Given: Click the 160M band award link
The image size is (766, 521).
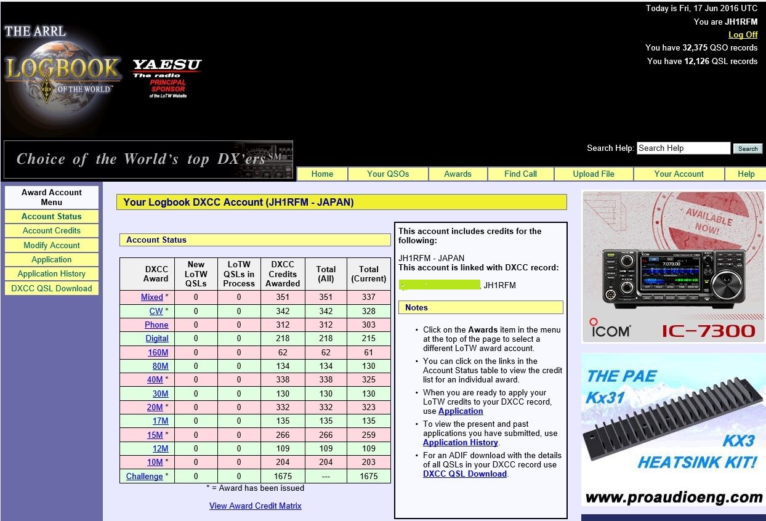Looking at the screenshot, I should (158, 353).
